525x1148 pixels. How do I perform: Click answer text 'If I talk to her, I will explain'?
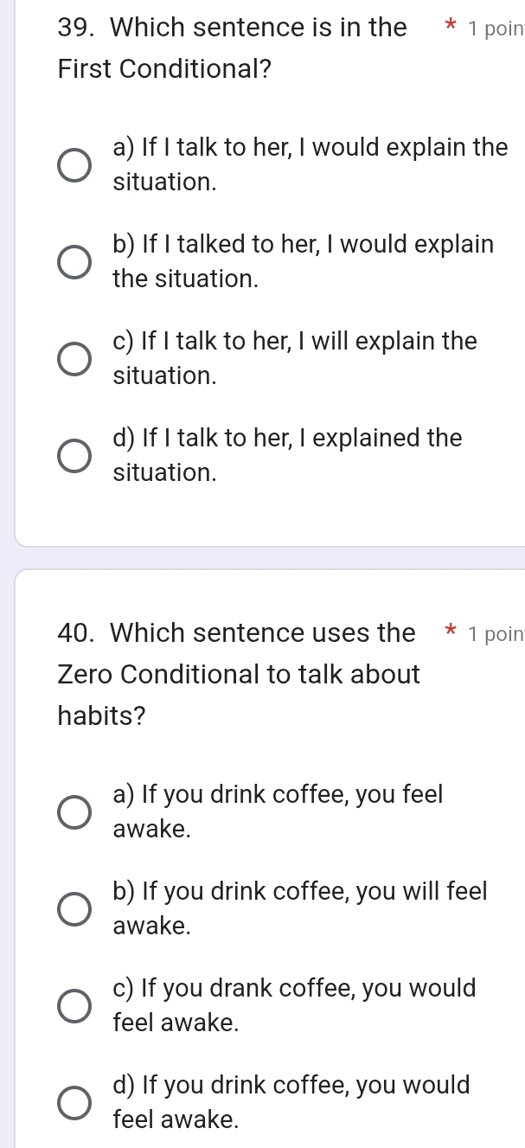pos(294,358)
